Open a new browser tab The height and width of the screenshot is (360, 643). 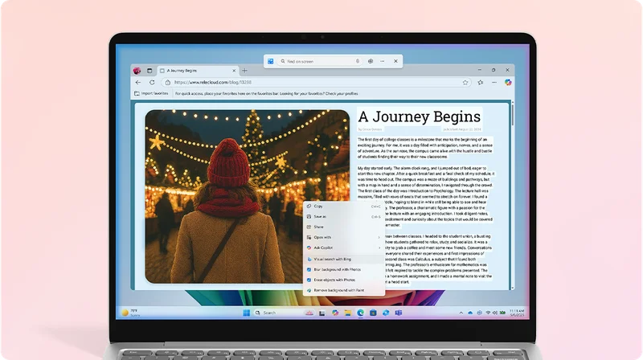[x=245, y=71]
